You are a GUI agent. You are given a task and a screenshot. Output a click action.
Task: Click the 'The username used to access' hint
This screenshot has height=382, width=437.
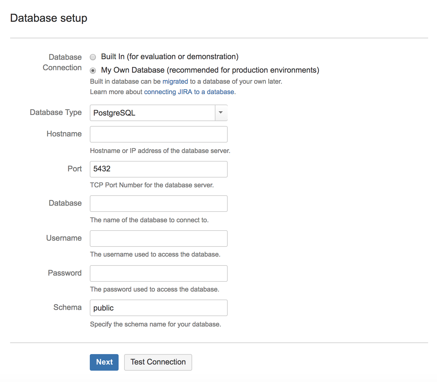click(x=155, y=254)
